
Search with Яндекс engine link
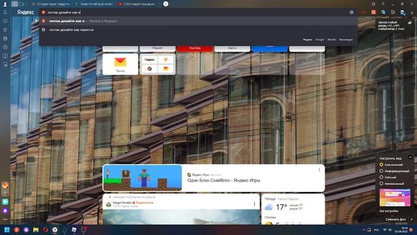point(308,39)
